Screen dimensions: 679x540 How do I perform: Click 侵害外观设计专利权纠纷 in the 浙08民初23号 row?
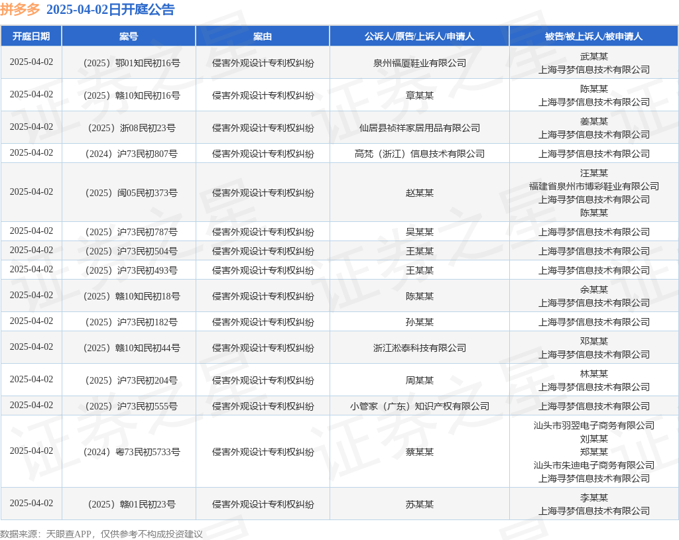pyautogui.click(x=263, y=128)
